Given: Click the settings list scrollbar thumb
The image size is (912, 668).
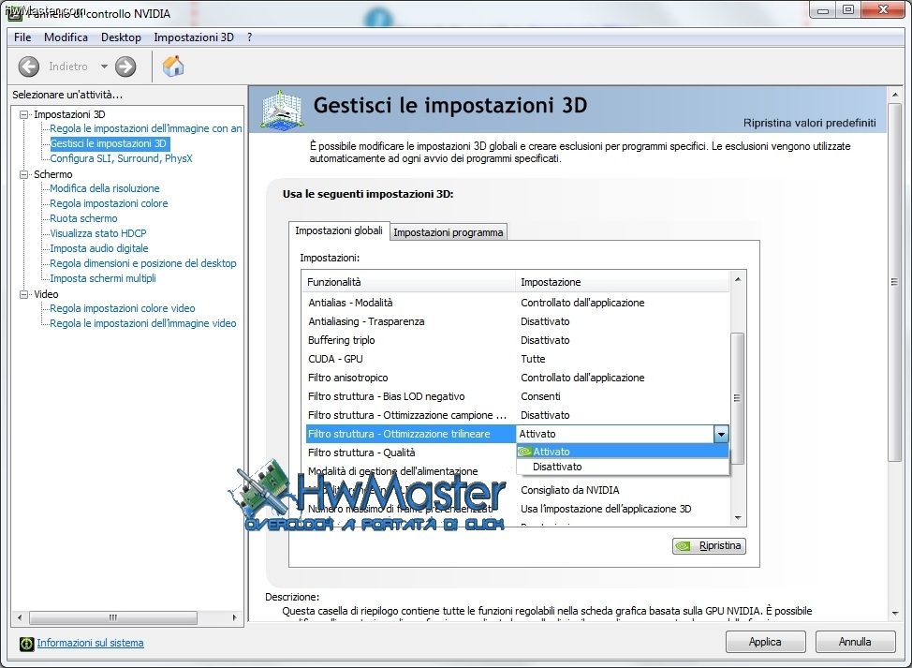Looking at the screenshot, I should pyautogui.click(x=737, y=398).
